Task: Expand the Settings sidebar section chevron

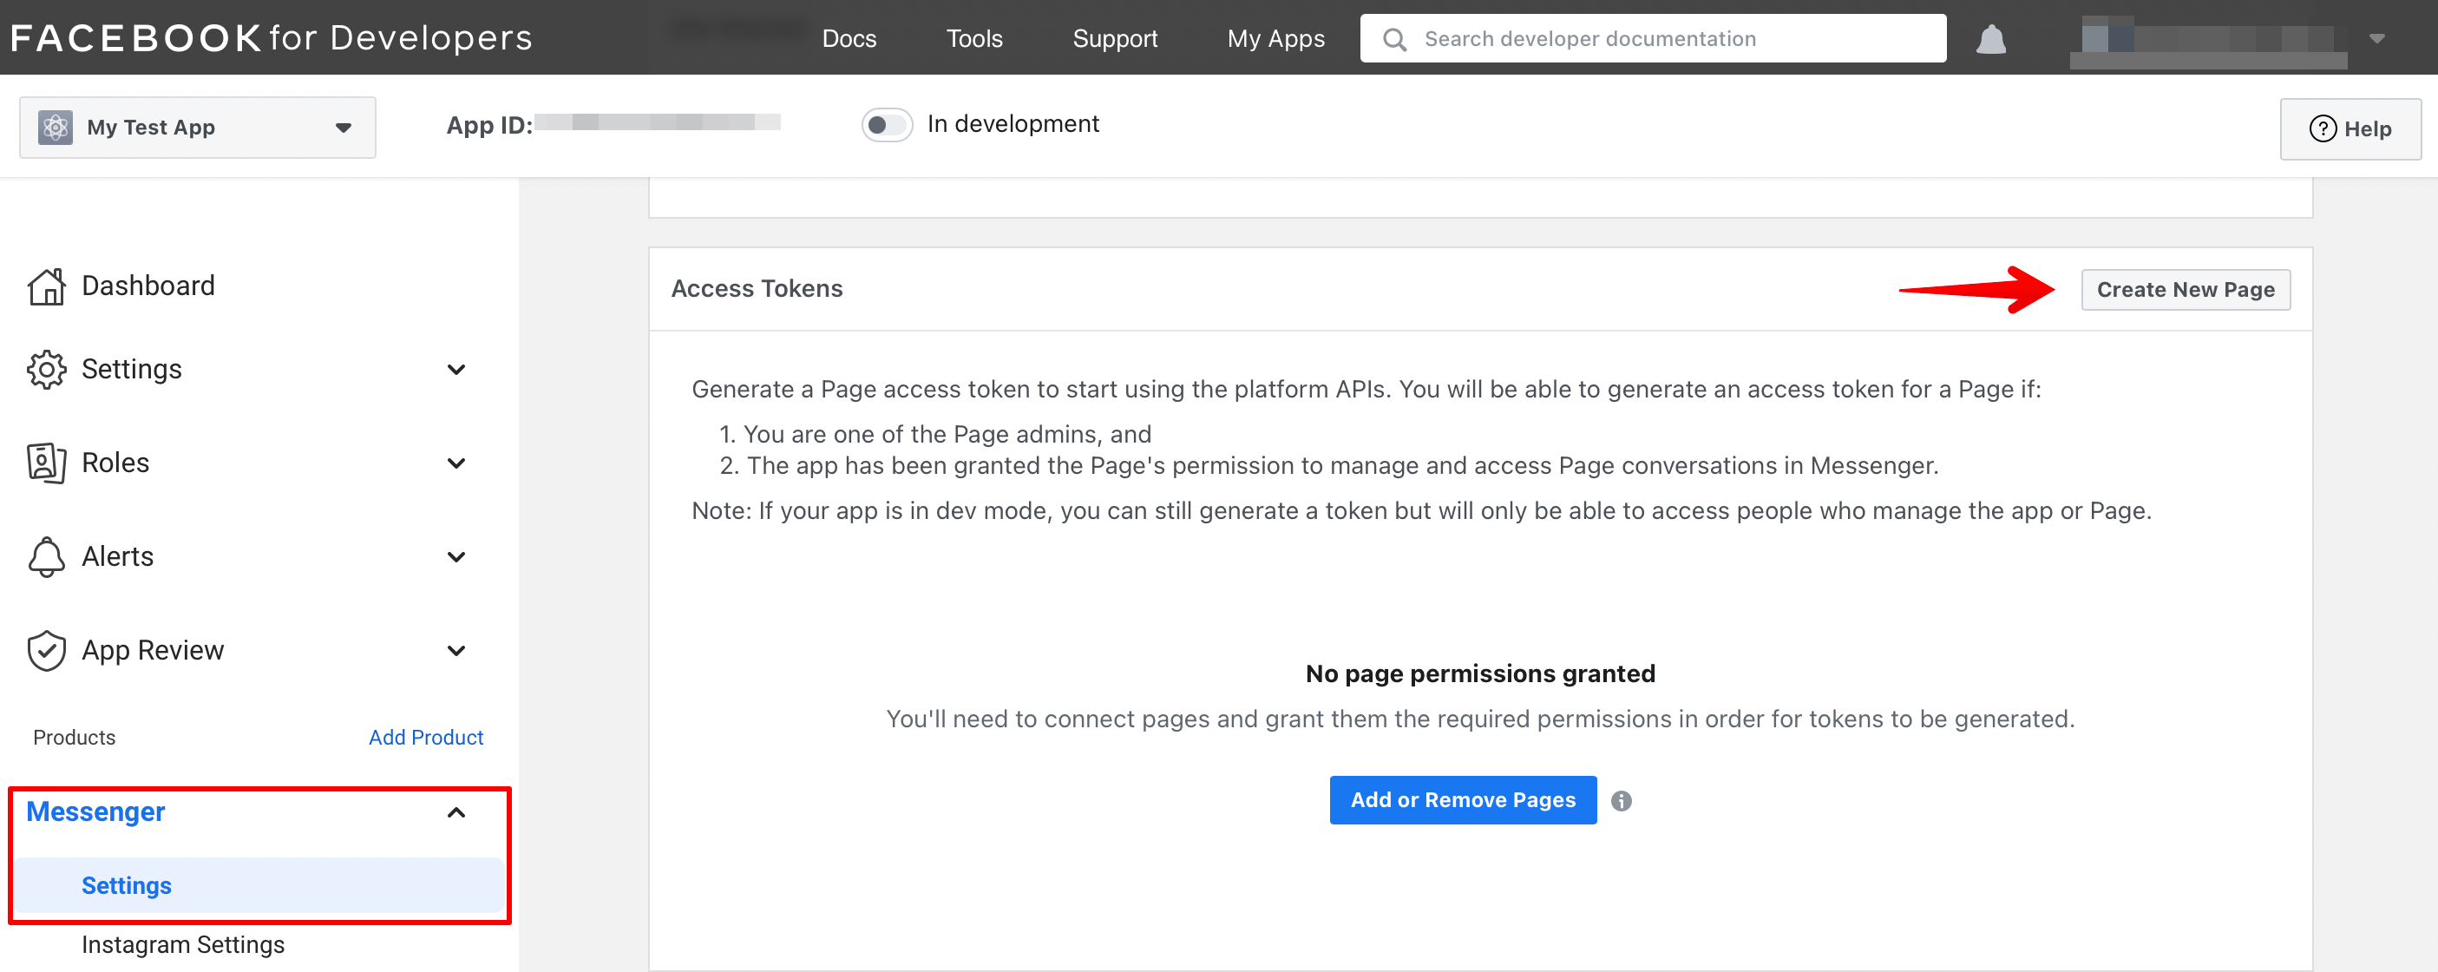Action: click(x=456, y=369)
